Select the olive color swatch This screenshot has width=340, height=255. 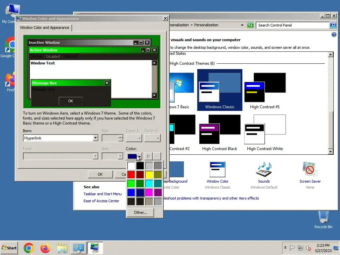(x=158, y=175)
